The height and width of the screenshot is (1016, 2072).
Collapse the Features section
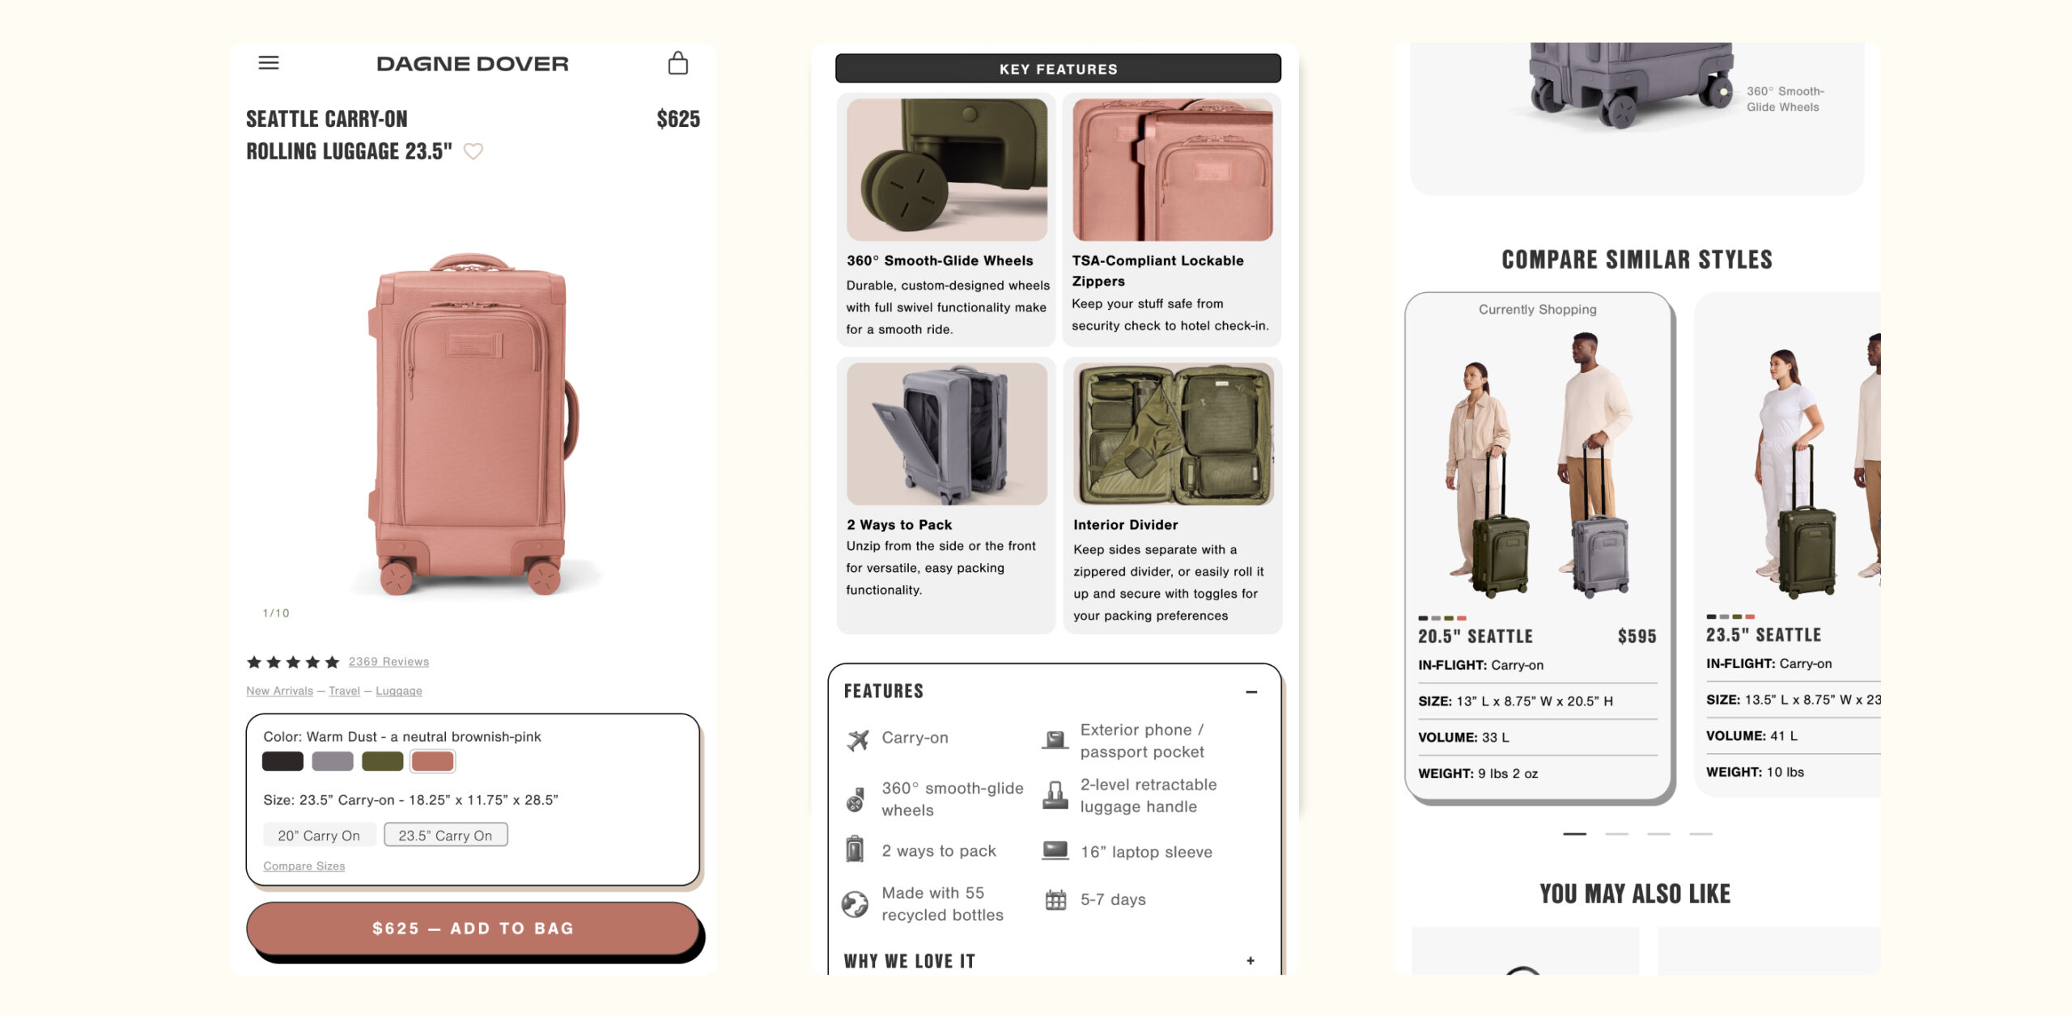click(1251, 692)
